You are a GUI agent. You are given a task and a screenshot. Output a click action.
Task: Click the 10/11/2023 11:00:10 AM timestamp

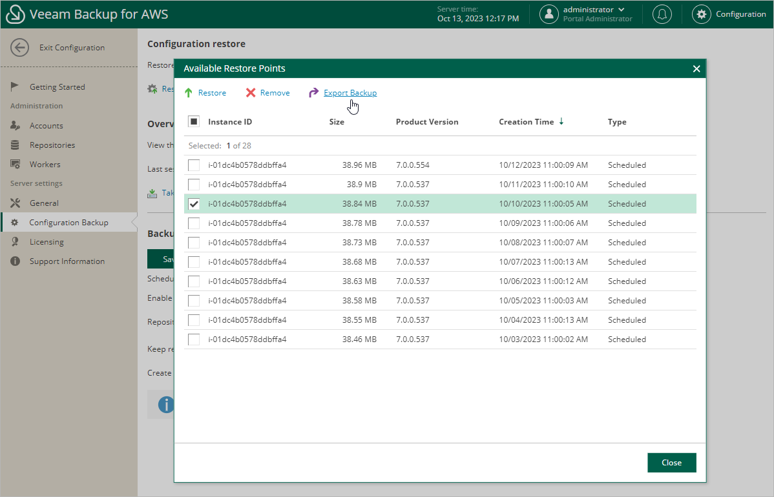(543, 185)
